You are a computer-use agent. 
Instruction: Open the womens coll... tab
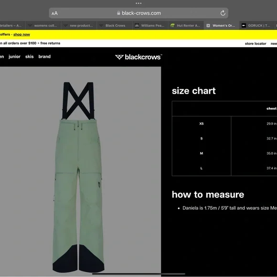point(43,25)
